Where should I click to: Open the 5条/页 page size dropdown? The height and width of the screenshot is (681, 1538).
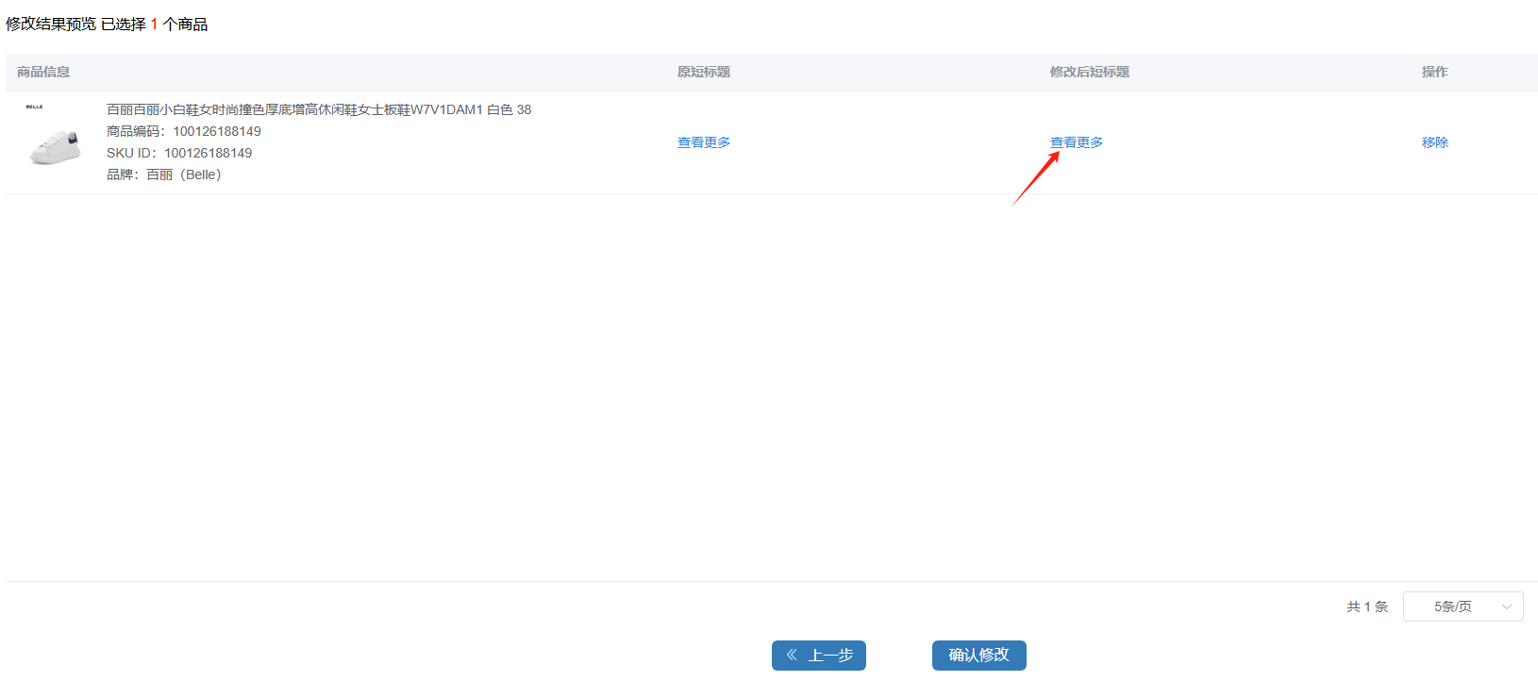pos(1462,606)
